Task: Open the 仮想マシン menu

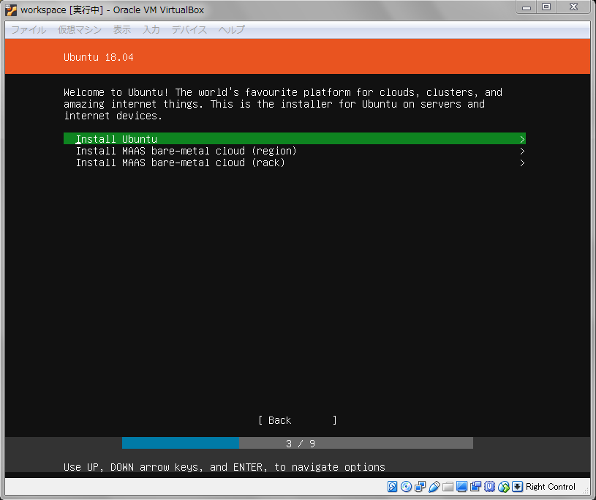Action: click(x=80, y=30)
